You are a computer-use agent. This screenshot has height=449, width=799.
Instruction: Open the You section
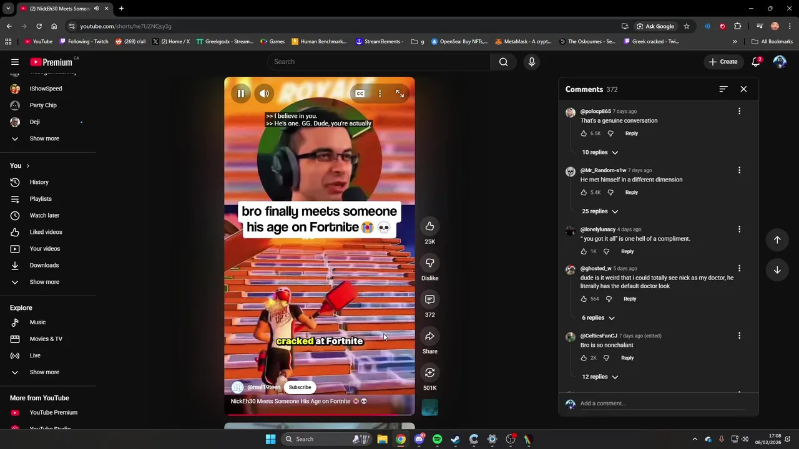19,165
